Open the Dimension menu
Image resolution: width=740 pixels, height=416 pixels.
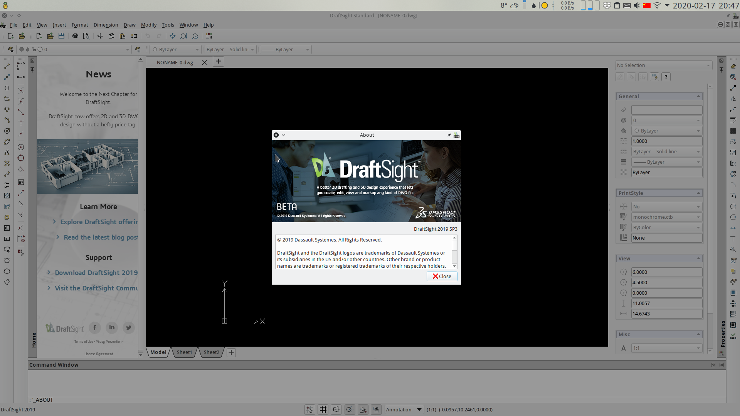click(106, 25)
